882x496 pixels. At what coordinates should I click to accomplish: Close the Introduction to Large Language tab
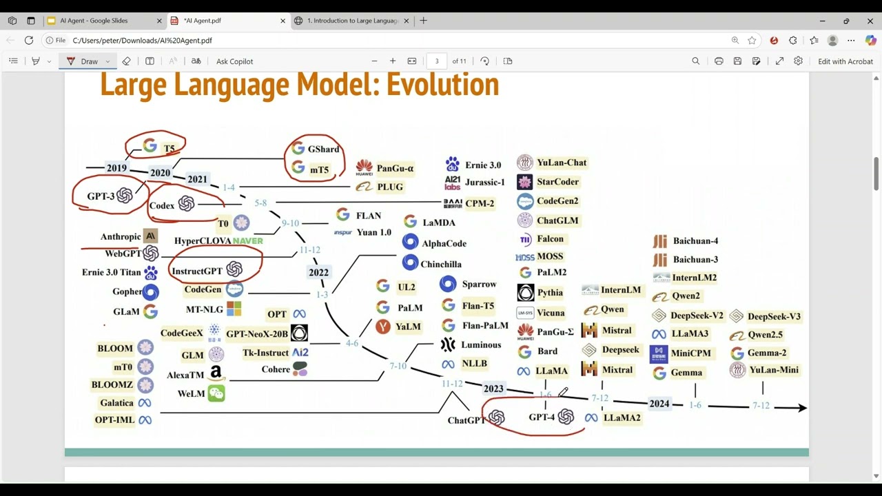(x=407, y=21)
